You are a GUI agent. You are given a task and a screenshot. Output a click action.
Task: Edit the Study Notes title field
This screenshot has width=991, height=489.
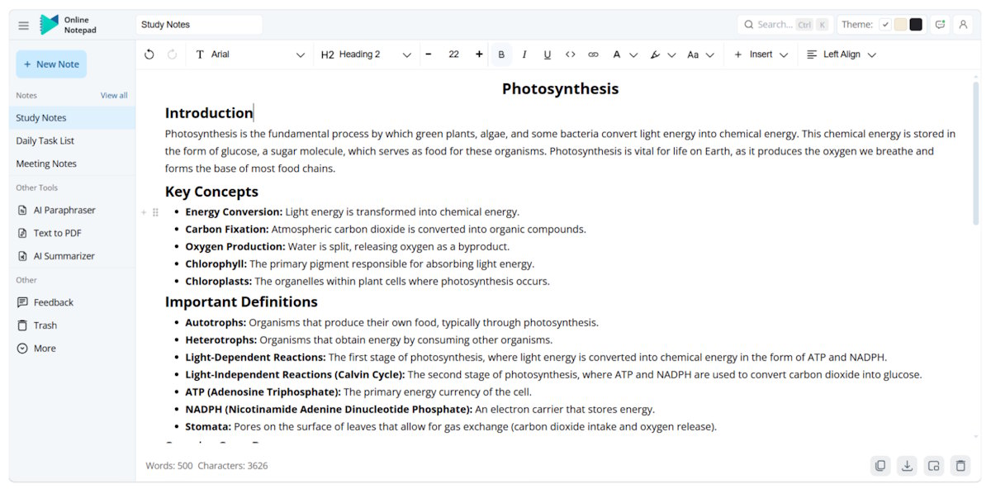click(199, 25)
